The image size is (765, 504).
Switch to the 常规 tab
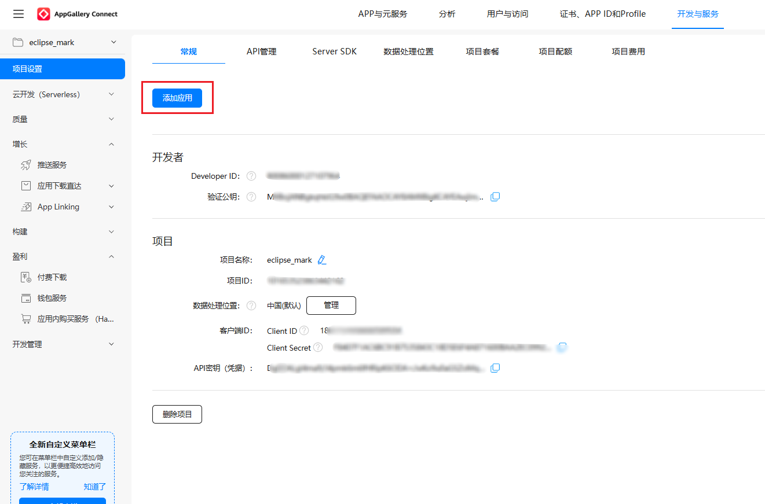click(x=189, y=51)
